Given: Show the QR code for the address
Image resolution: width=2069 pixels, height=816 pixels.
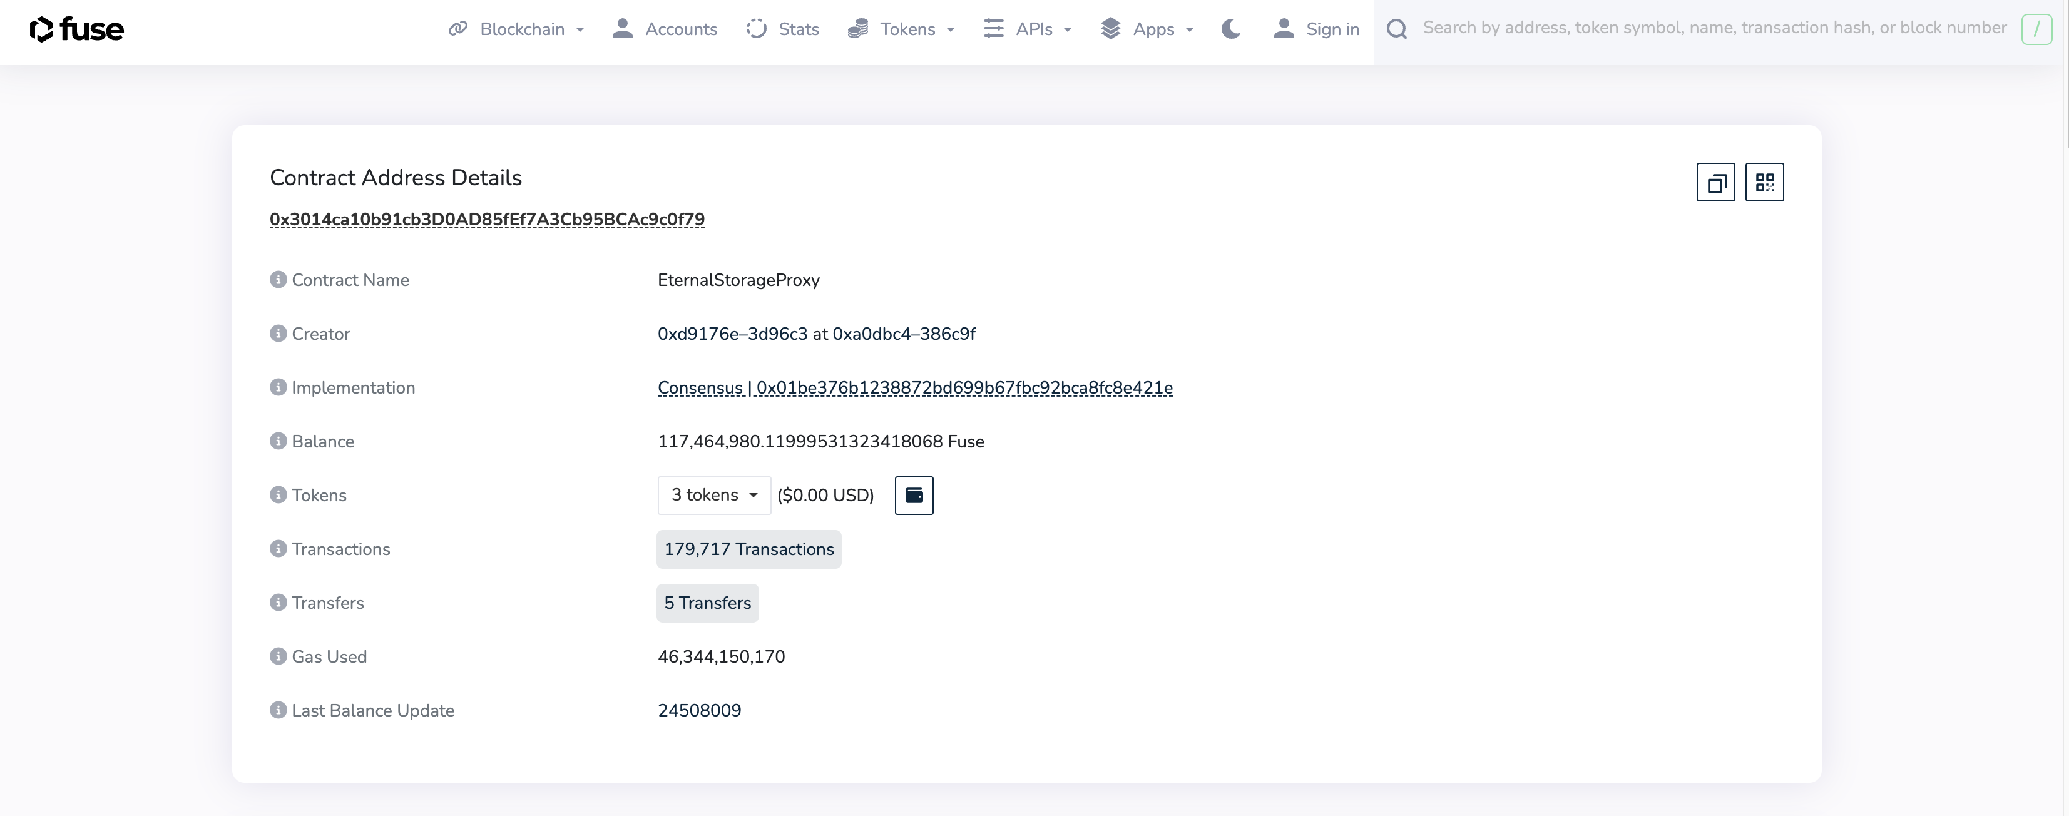Looking at the screenshot, I should coord(1764,182).
